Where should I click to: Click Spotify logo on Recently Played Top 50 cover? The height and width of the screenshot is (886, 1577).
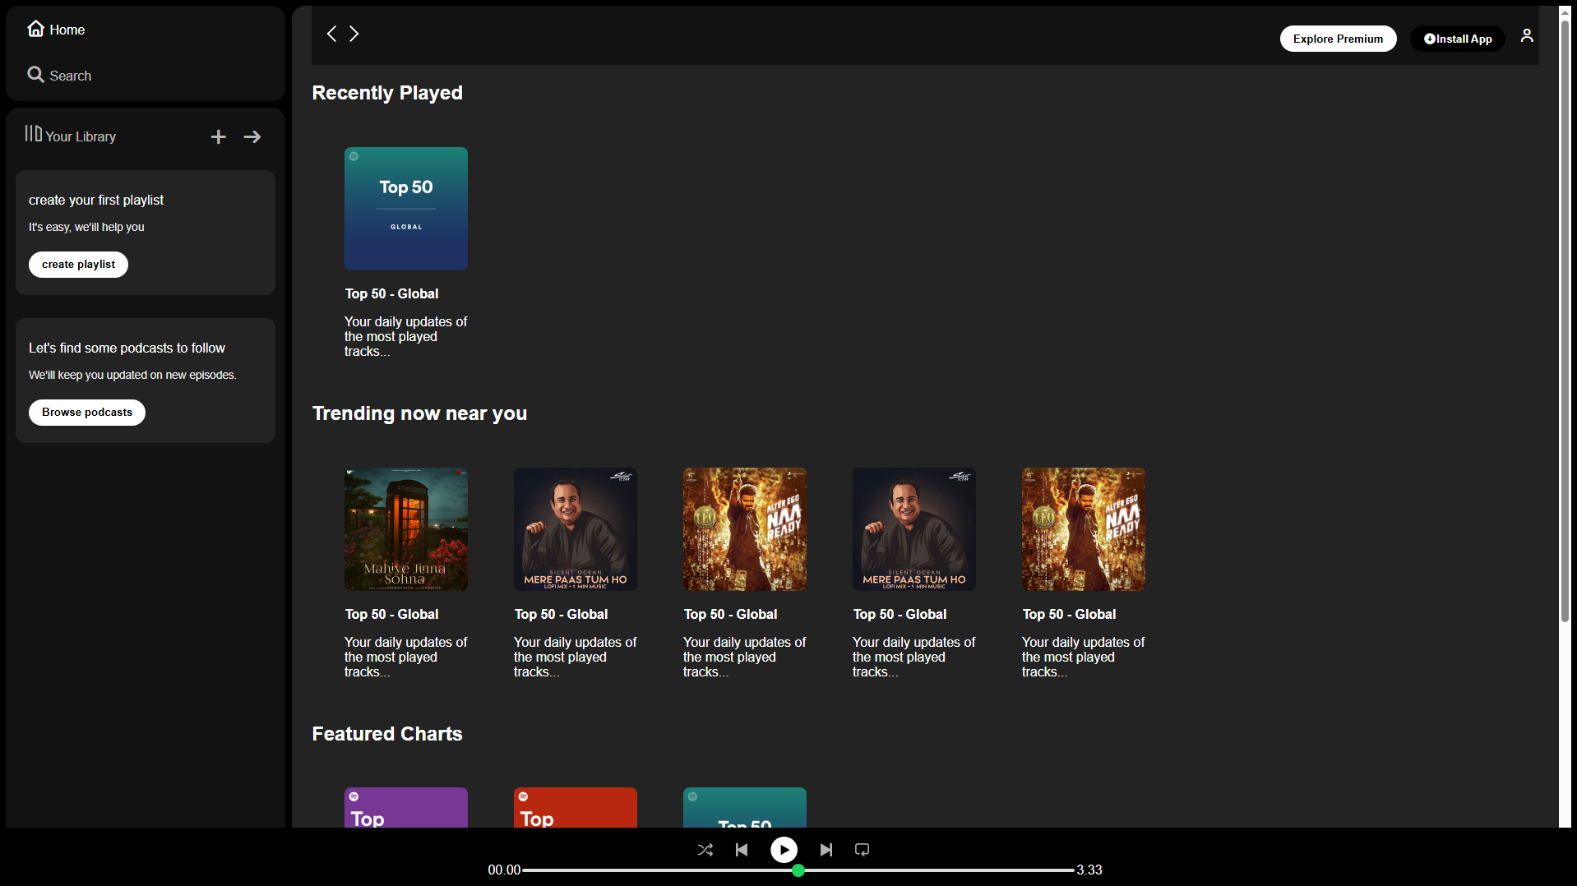[354, 156]
